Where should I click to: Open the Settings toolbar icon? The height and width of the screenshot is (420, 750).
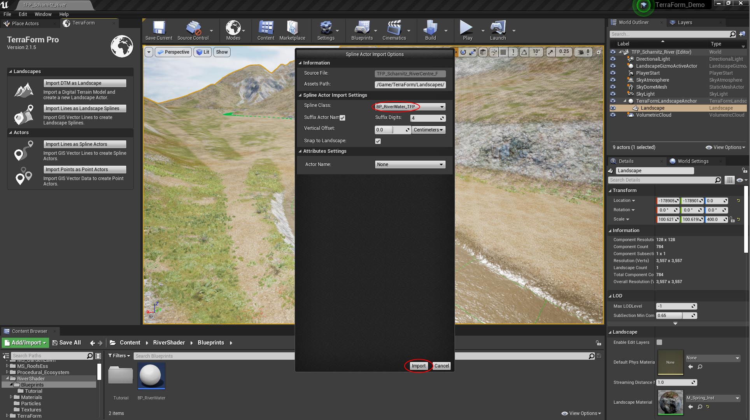pyautogui.click(x=326, y=30)
